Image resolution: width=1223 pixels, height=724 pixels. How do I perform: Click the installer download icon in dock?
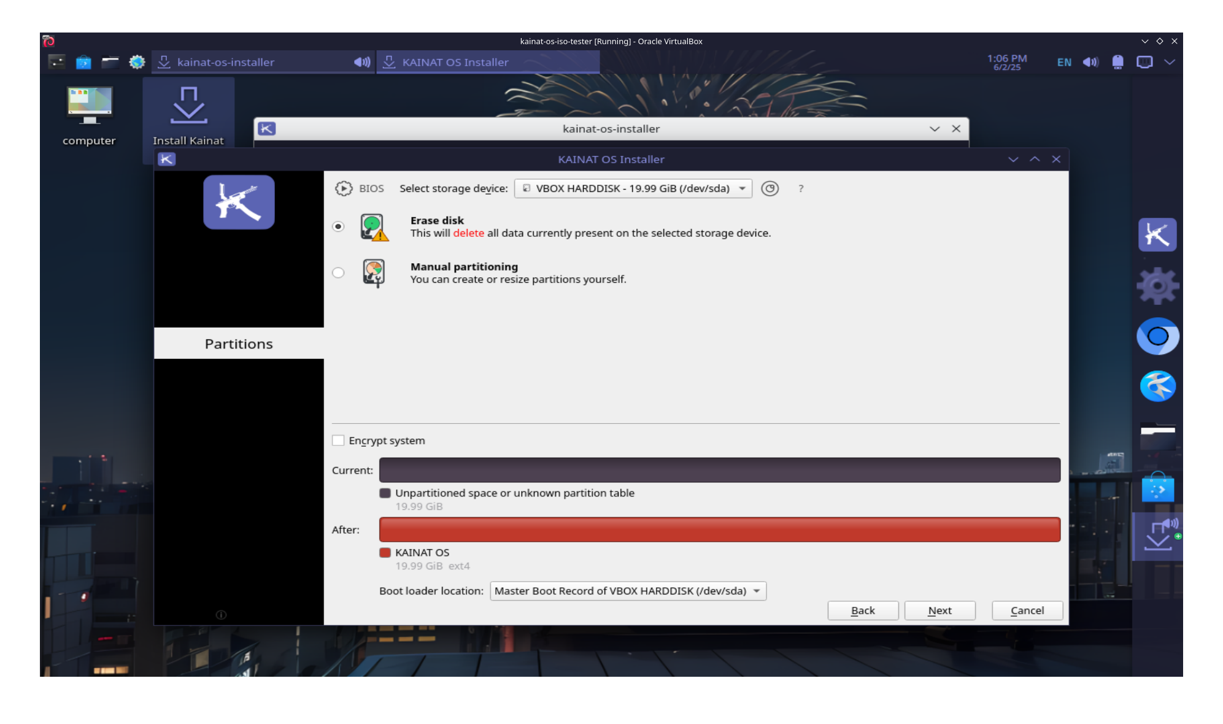(x=1157, y=536)
